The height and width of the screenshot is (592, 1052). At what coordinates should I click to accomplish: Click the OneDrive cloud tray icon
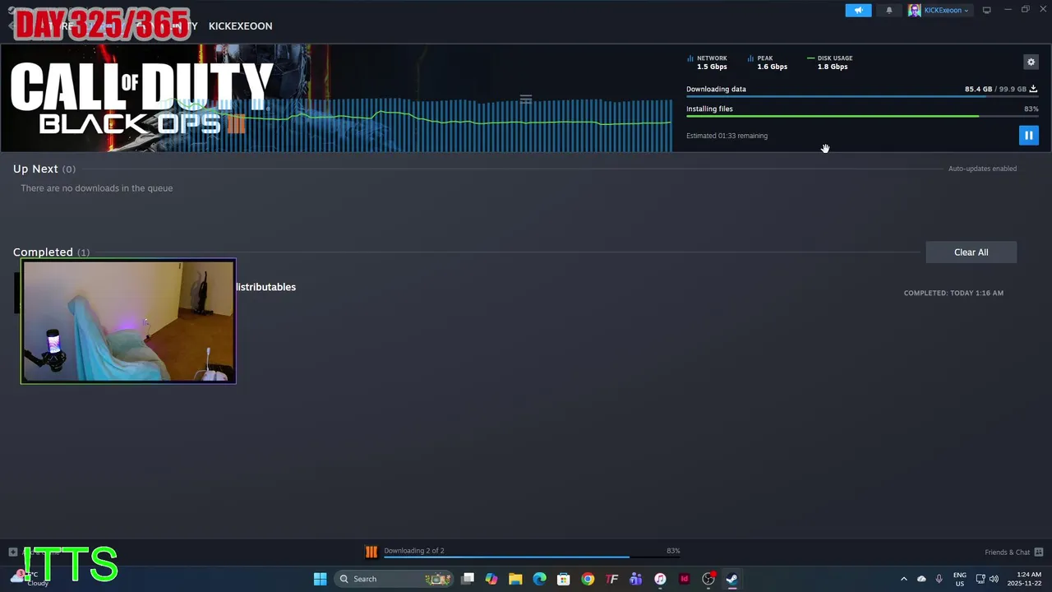(x=921, y=579)
